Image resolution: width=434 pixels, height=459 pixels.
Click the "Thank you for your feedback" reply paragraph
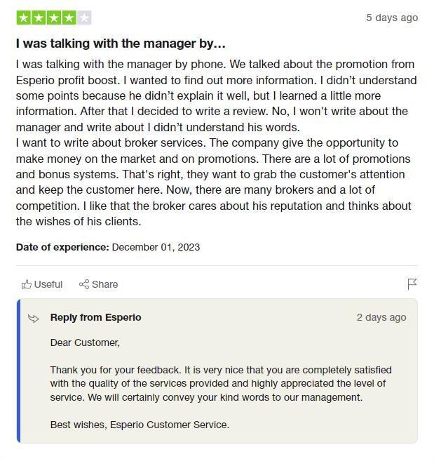pyautogui.click(x=221, y=383)
